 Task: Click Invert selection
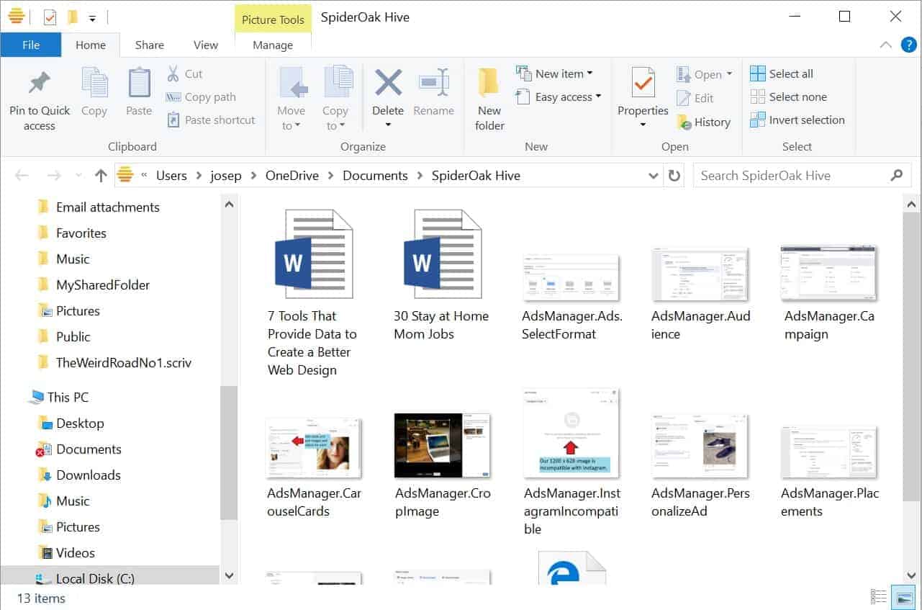point(797,120)
